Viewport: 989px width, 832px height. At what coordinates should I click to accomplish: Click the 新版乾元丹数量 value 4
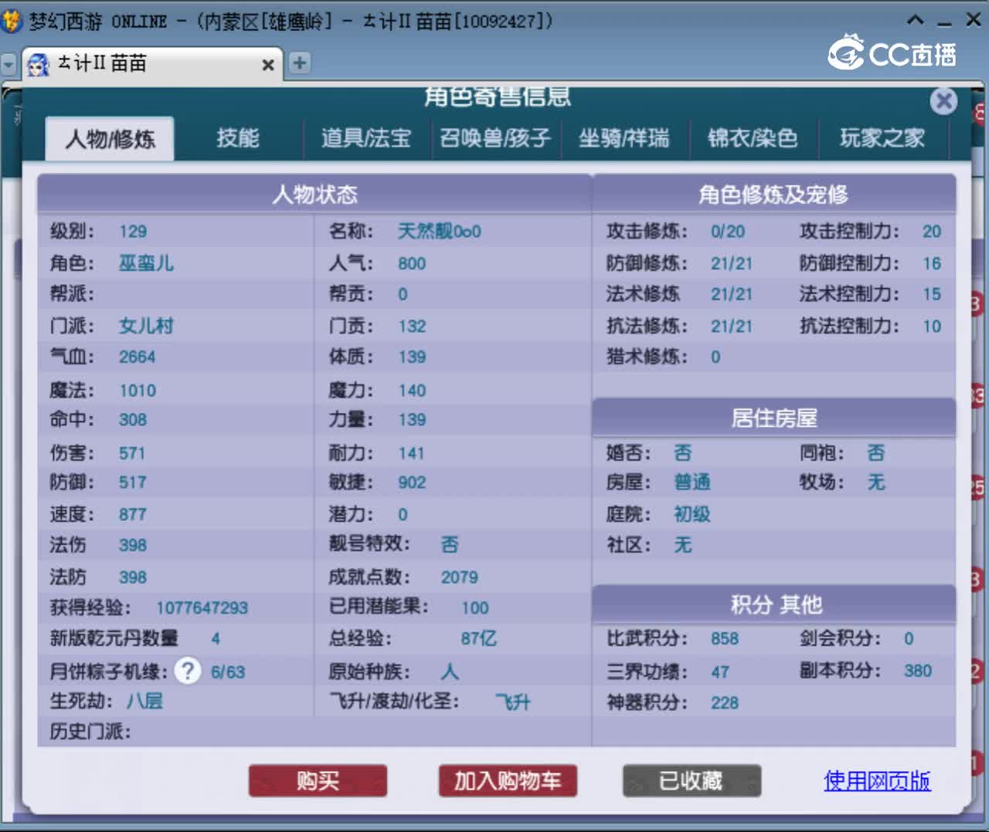[x=216, y=639]
